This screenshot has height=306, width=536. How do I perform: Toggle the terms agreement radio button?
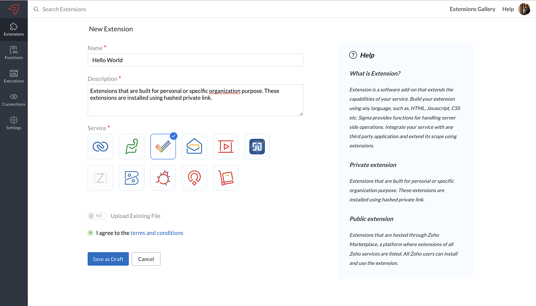pyautogui.click(x=91, y=233)
